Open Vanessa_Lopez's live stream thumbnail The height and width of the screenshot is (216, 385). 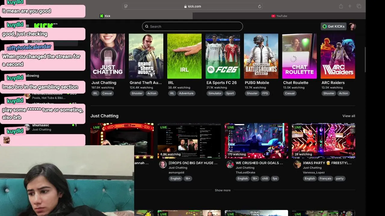pos(323,141)
